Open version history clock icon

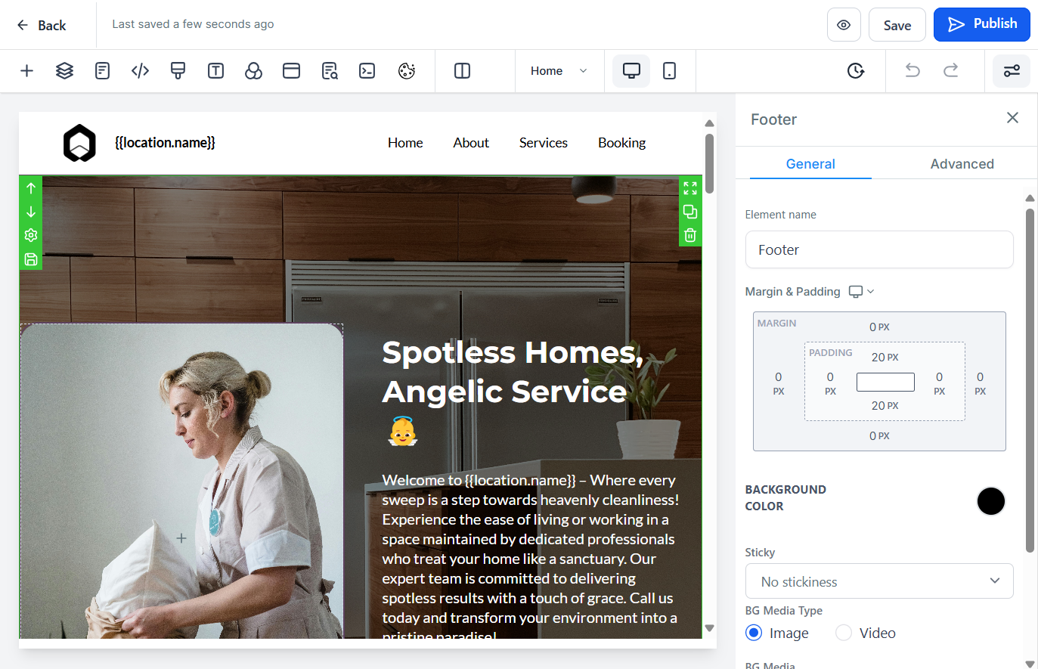point(855,71)
